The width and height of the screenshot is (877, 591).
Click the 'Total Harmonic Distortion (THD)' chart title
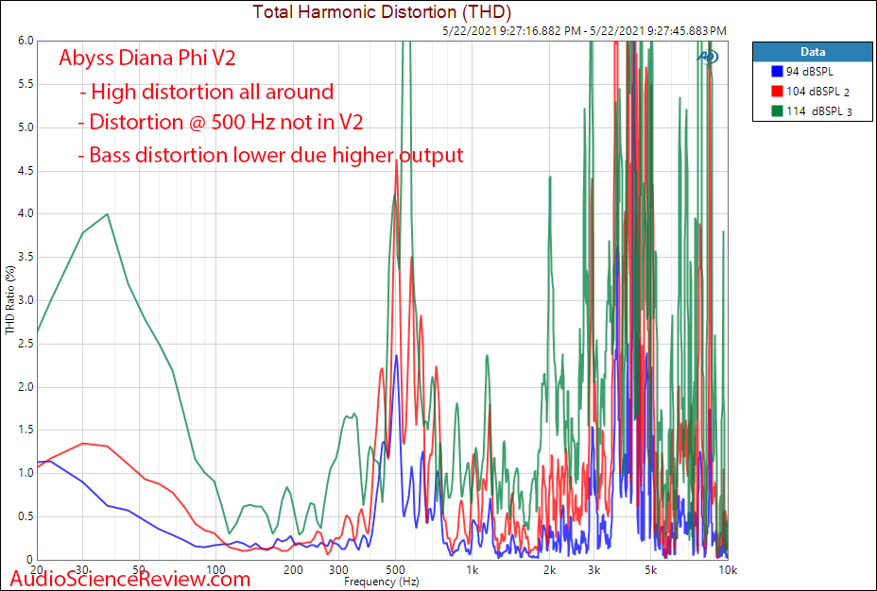tap(382, 11)
